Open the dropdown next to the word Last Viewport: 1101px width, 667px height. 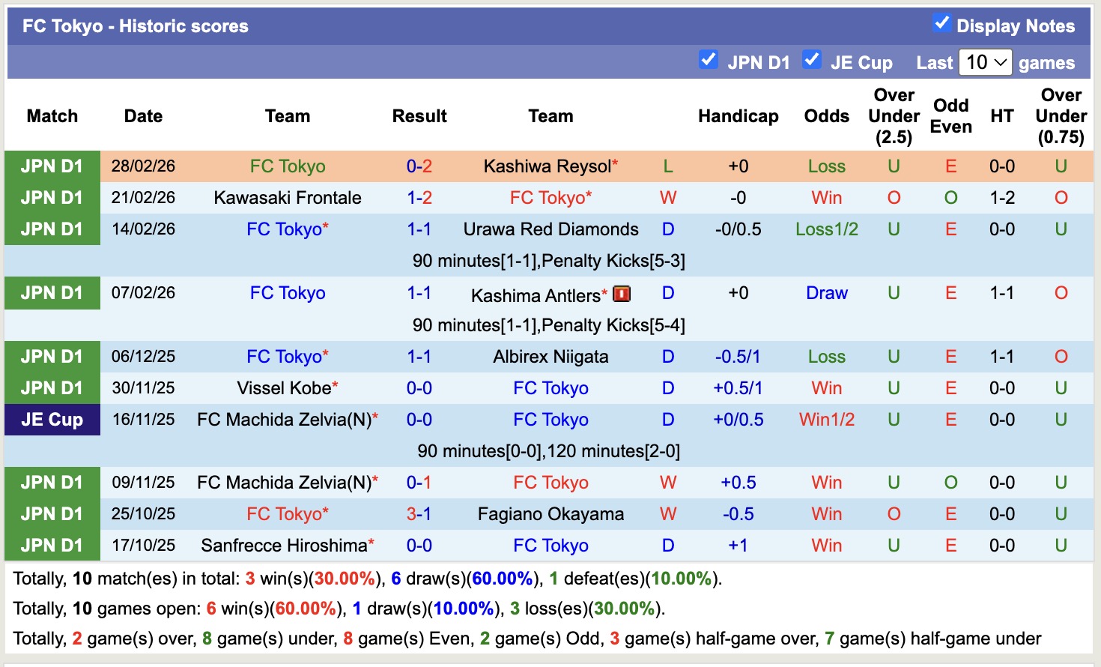[985, 62]
